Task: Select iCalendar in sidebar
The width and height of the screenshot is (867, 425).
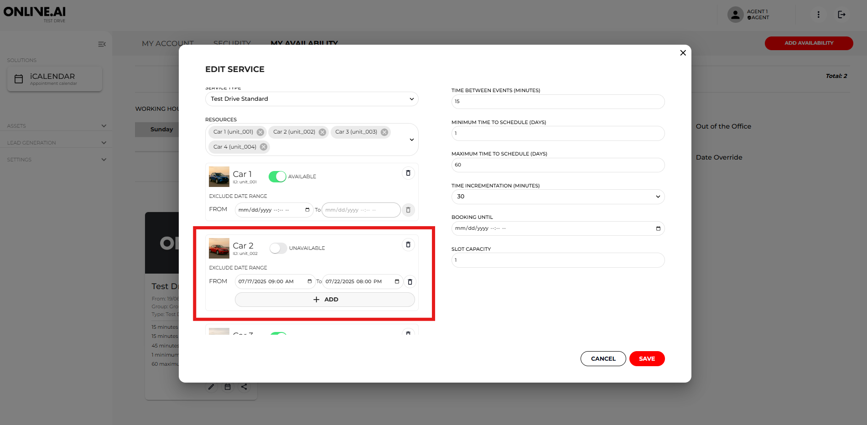Action: tap(55, 79)
